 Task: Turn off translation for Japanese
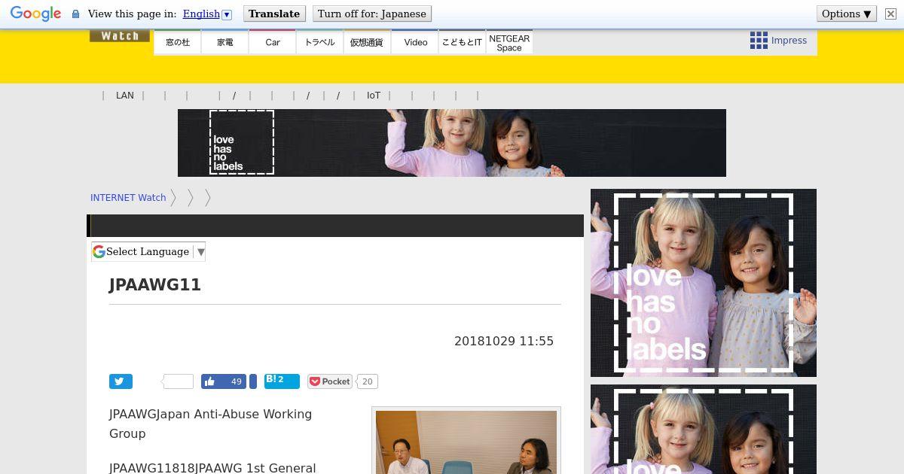(x=372, y=14)
